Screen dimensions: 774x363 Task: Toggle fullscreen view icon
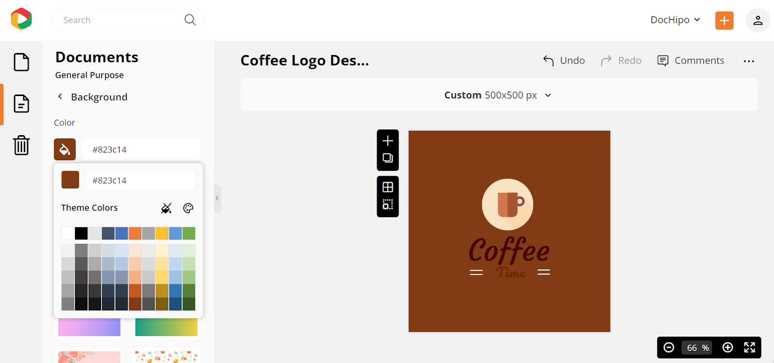(x=749, y=348)
